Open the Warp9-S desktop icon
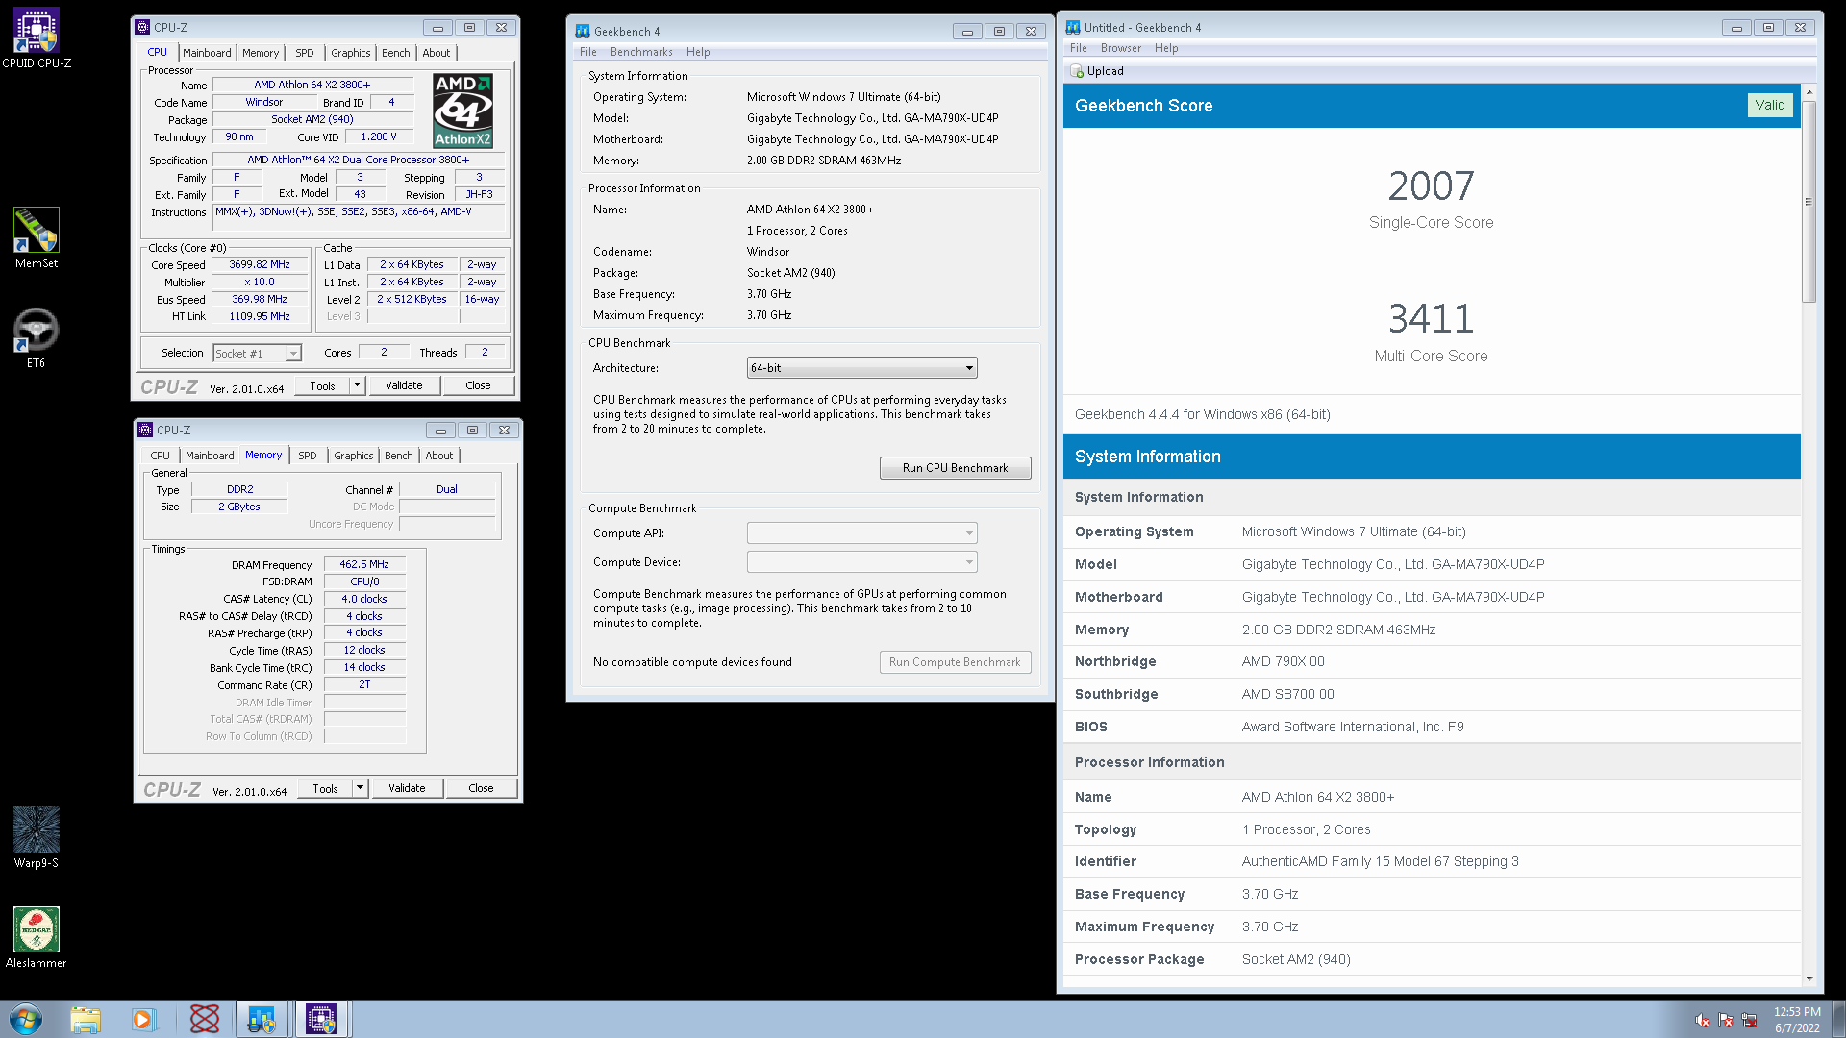Image resolution: width=1846 pixels, height=1038 pixels. (x=37, y=837)
